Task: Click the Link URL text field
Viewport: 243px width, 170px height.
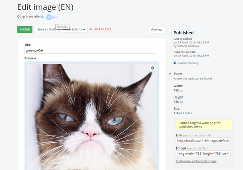Action: [203, 141]
